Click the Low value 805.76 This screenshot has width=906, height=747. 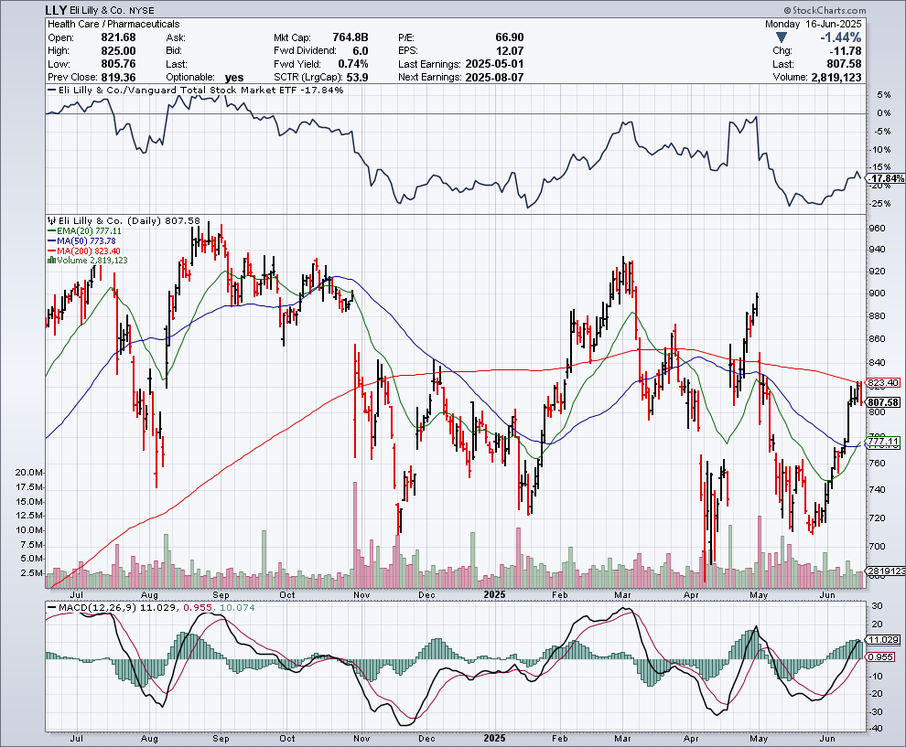118,64
